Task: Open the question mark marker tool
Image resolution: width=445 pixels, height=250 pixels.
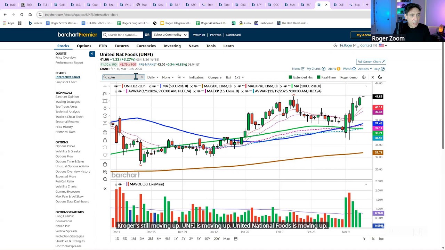Action: click(x=105, y=116)
